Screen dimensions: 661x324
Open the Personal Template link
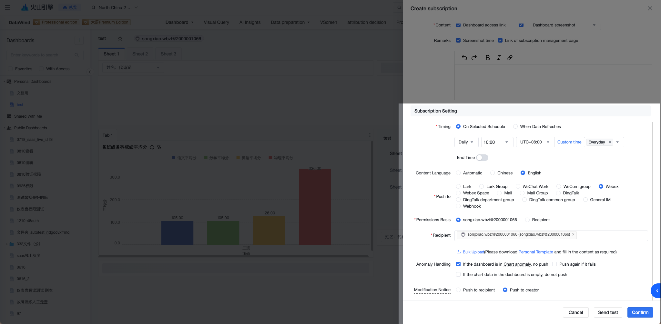coord(535,252)
